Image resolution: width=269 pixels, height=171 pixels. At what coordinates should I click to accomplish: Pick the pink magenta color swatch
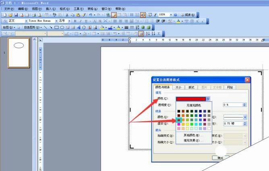[179, 124]
